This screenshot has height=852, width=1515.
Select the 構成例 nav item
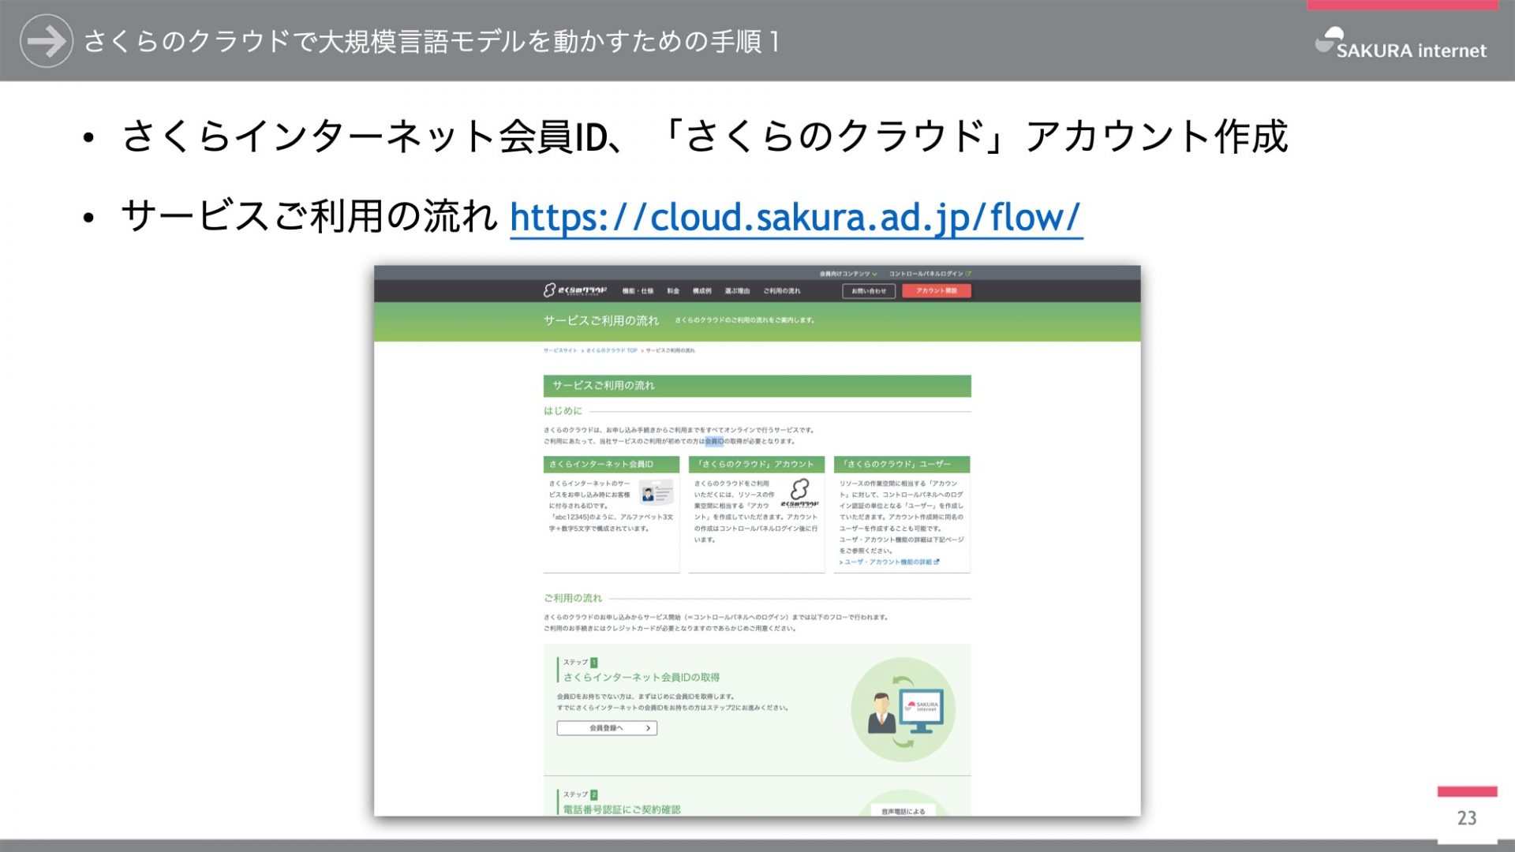(701, 291)
